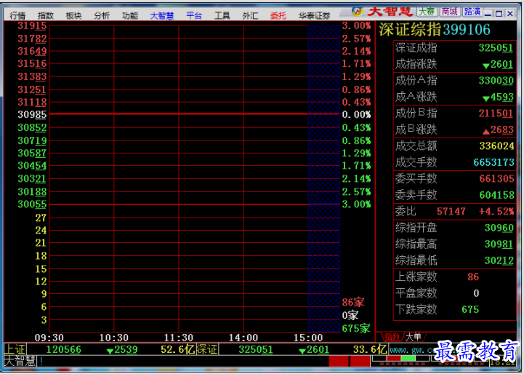524x374 pixels.
Task: Select the 成B涨跌 row
Action: point(454,130)
